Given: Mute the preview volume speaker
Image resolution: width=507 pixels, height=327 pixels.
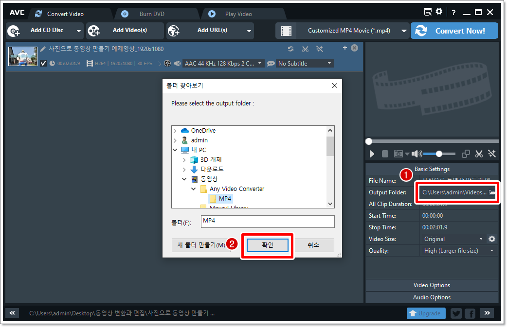Looking at the screenshot, I should [x=417, y=154].
